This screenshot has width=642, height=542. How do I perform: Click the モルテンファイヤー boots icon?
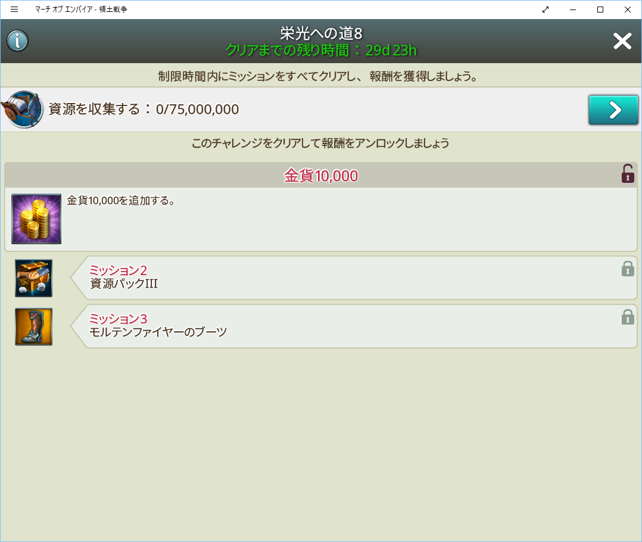[33, 326]
